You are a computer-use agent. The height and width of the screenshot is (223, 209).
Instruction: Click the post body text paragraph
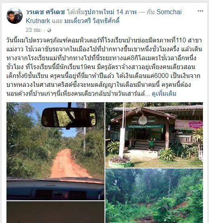[104, 67]
